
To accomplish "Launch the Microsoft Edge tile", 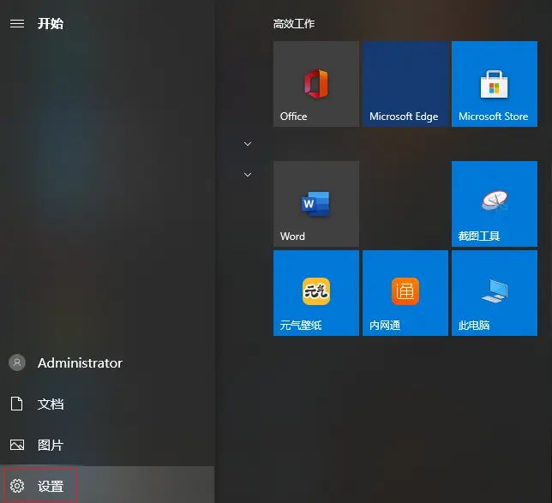I will point(405,84).
